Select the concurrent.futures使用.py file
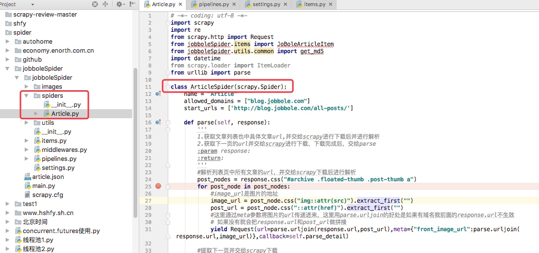 (x=61, y=231)
